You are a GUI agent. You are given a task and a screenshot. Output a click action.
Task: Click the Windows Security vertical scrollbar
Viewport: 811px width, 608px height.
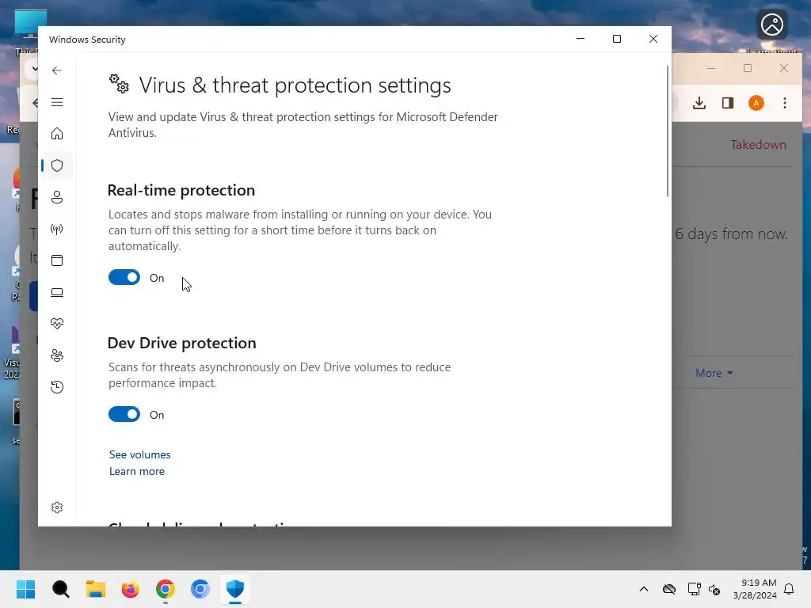(x=667, y=131)
